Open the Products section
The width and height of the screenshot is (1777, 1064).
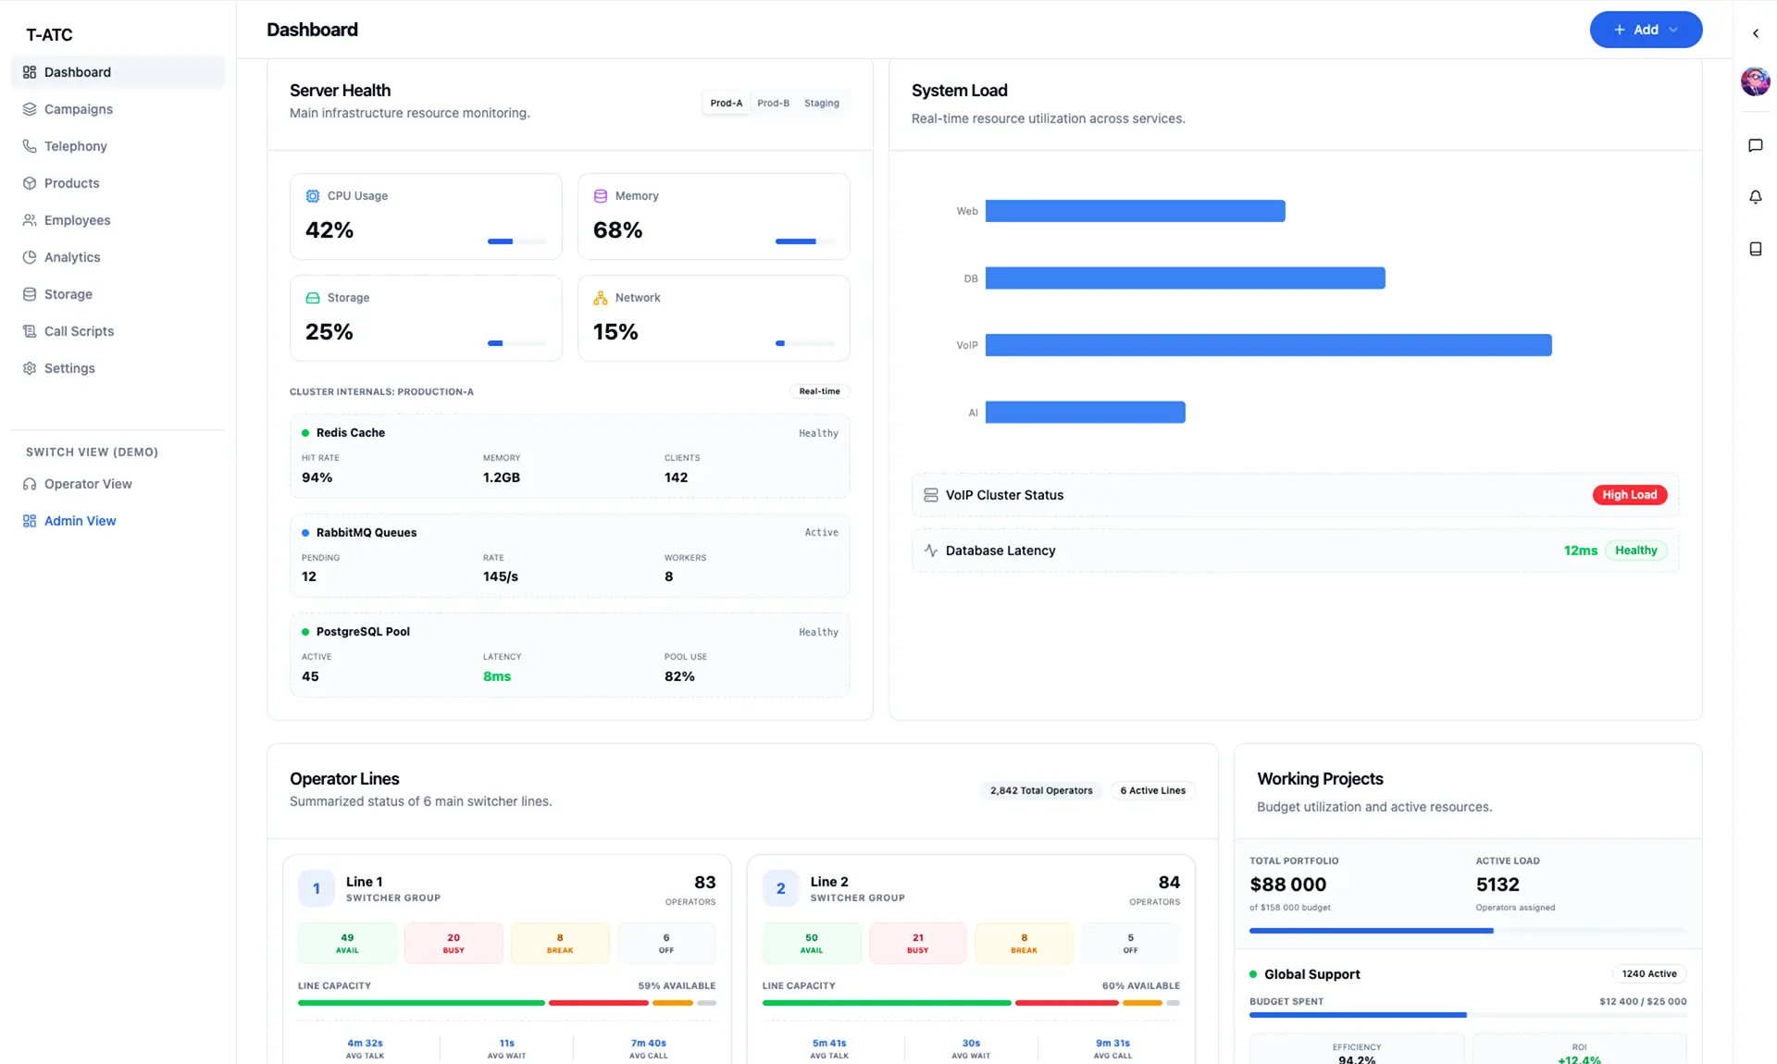coord(71,183)
